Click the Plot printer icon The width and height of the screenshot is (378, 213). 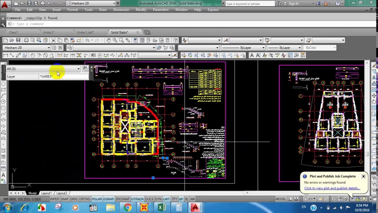(26, 40)
